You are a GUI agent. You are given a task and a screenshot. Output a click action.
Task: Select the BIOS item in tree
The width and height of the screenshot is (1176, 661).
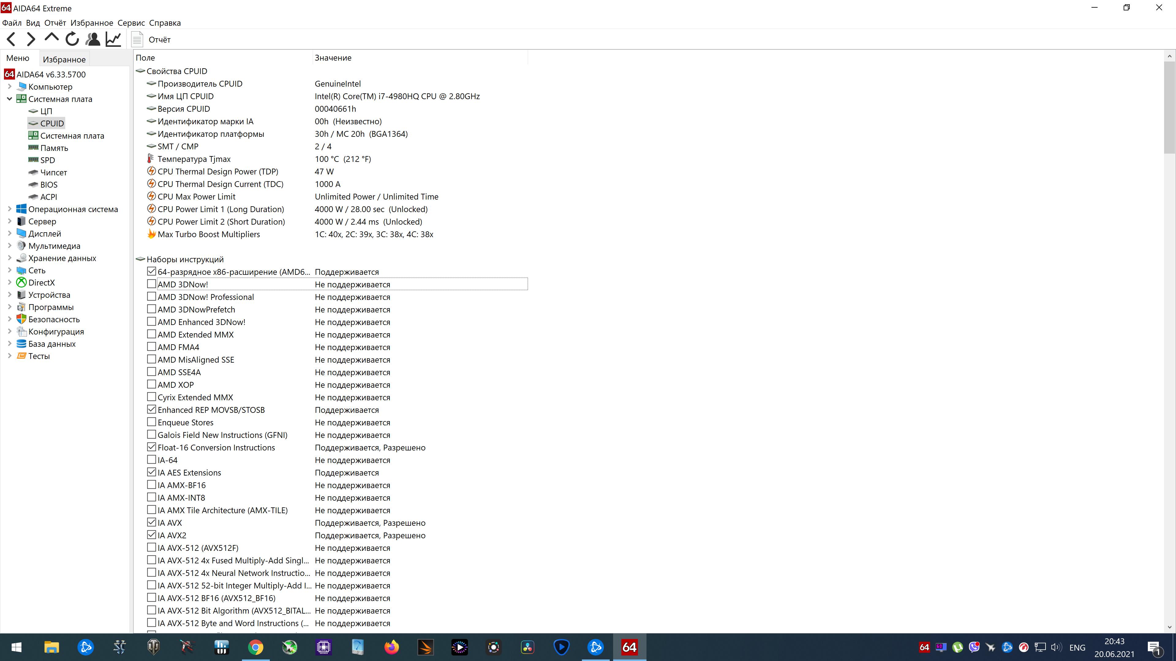click(x=49, y=185)
